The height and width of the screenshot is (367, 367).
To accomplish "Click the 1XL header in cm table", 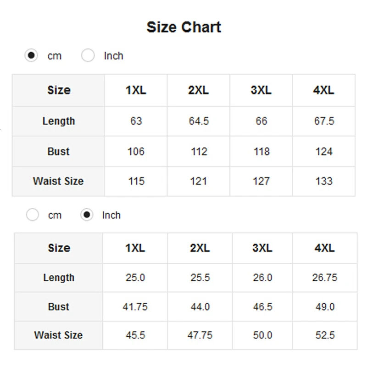I will [136, 90].
